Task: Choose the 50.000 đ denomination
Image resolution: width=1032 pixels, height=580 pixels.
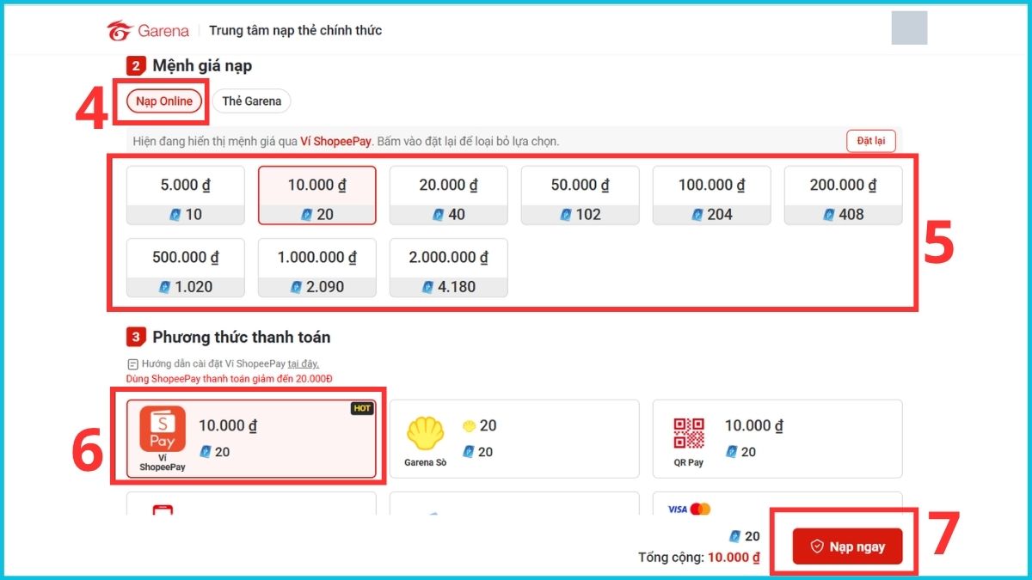Action: [580, 195]
